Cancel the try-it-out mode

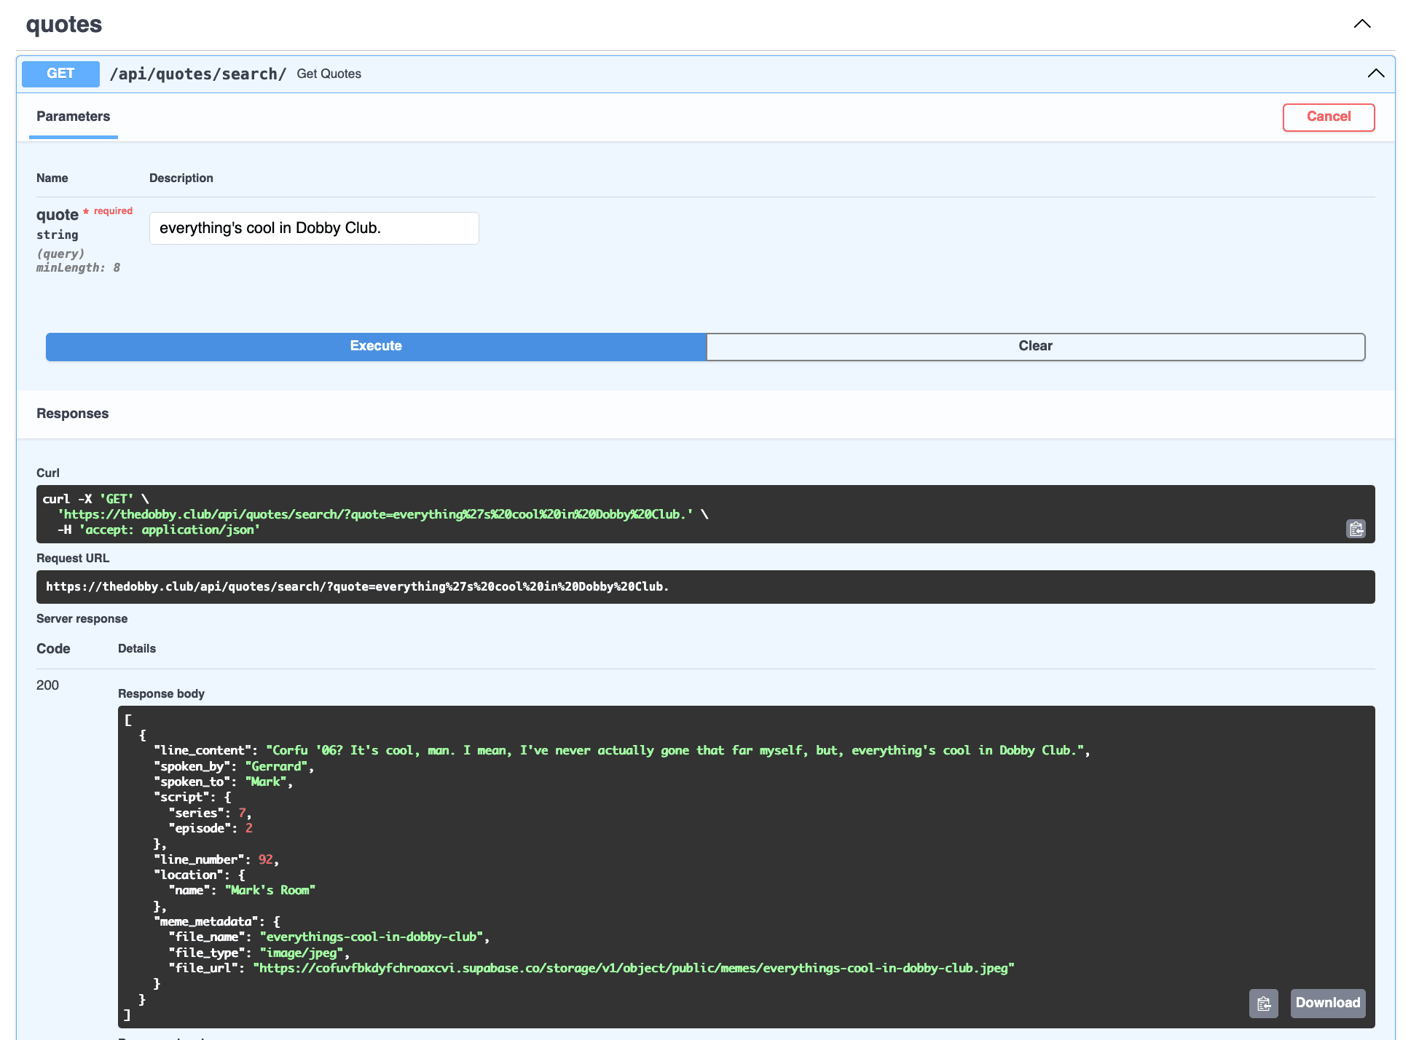pyautogui.click(x=1329, y=117)
